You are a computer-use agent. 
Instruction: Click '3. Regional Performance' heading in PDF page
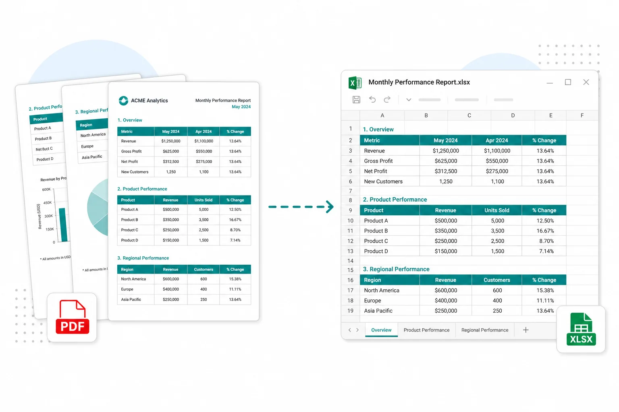(x=143, y=258)
